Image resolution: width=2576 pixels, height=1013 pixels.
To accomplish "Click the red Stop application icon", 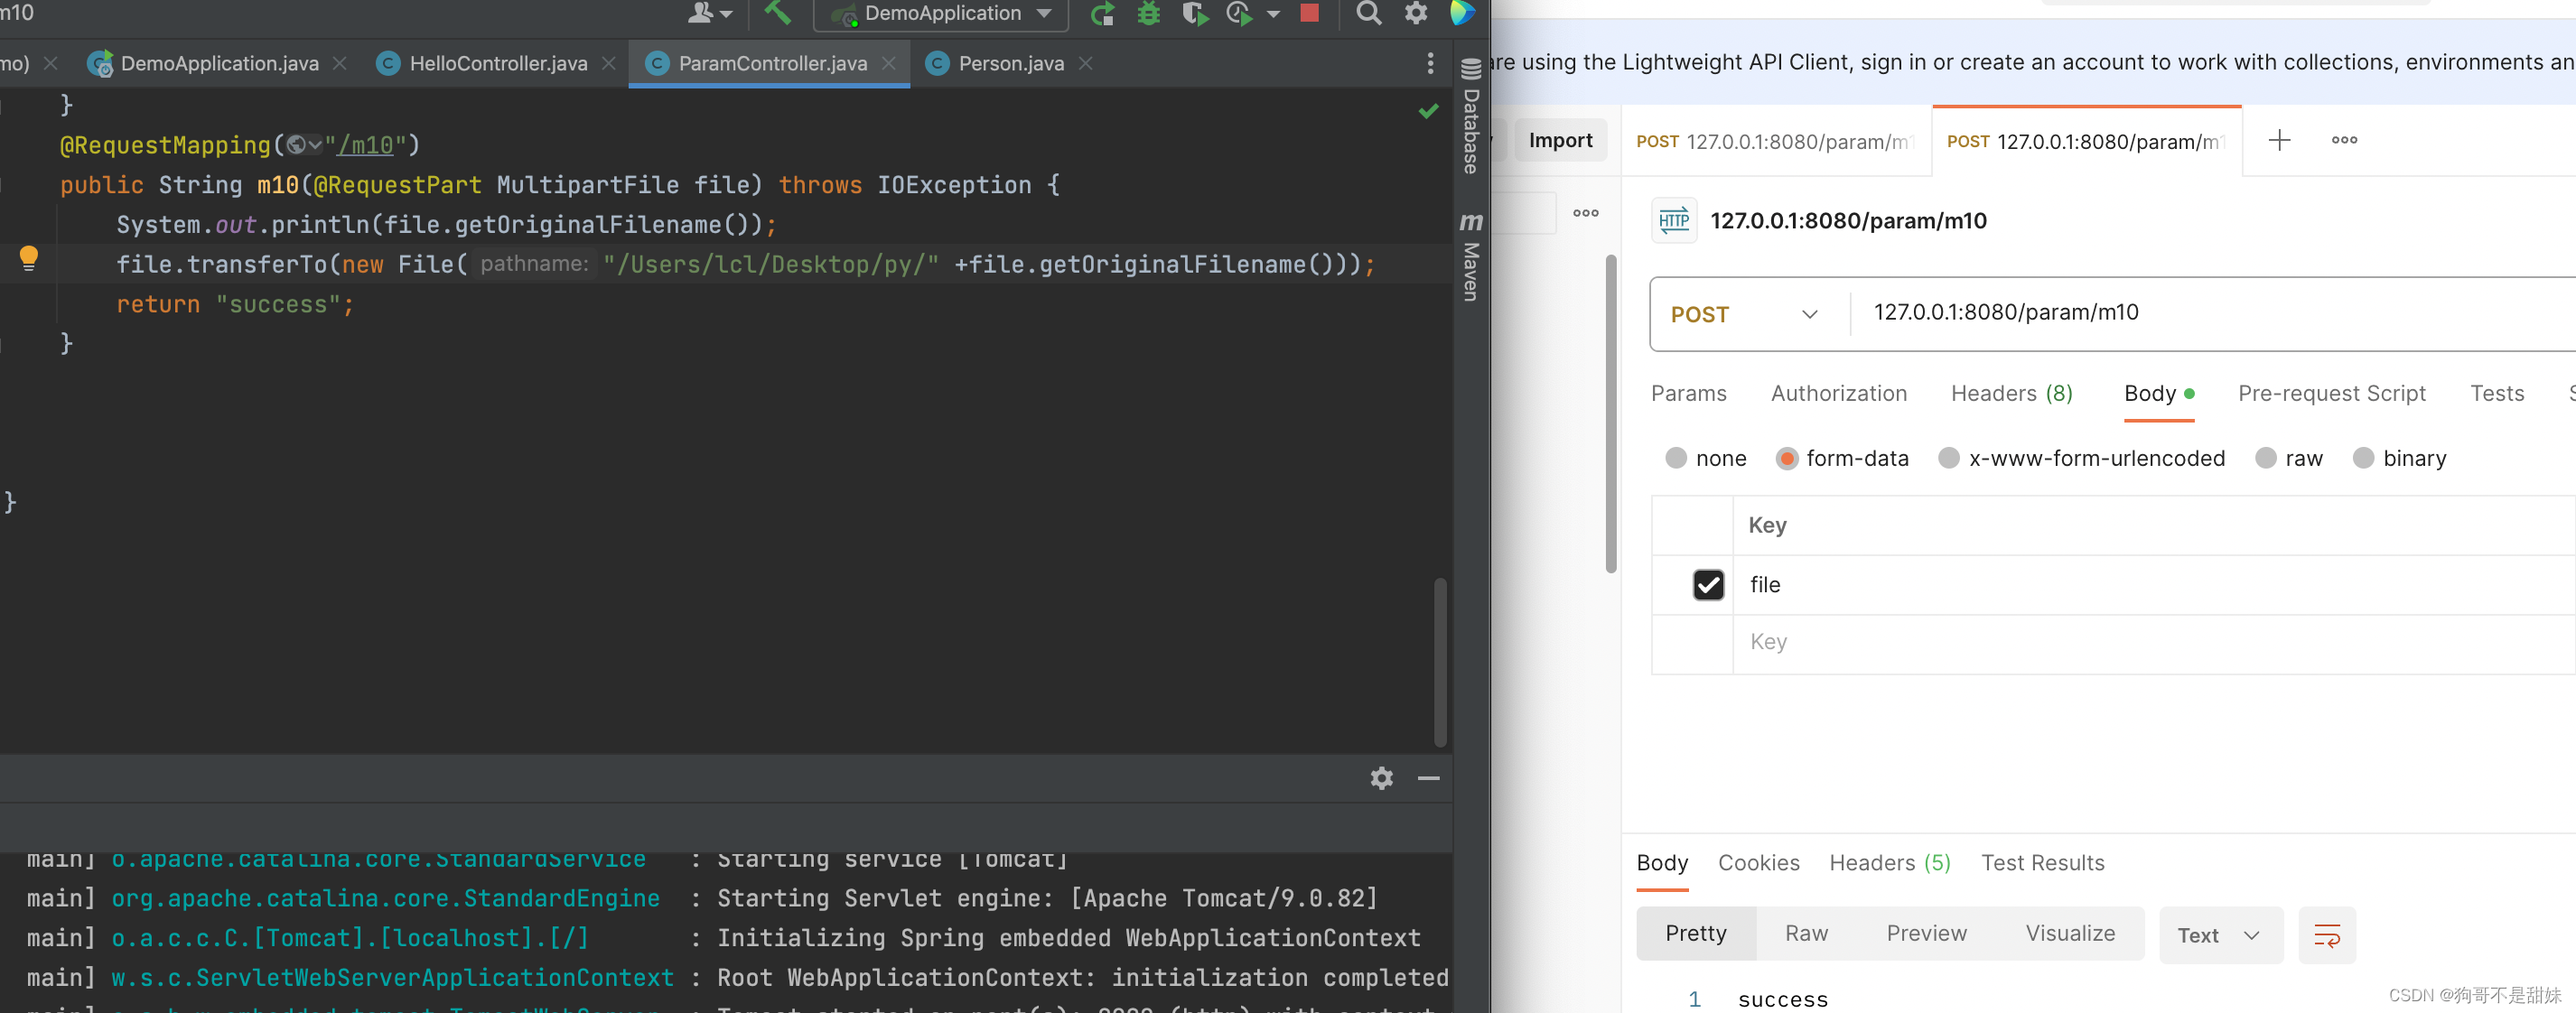I will 1309,13.
